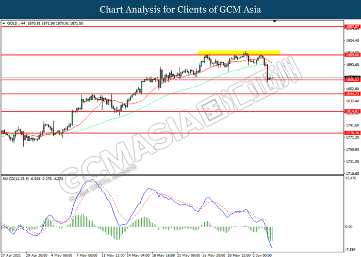This screenshot has height=257, width=361.
Task: Click the MACD(12,26,9) indicator label
Action: [16, 178]
